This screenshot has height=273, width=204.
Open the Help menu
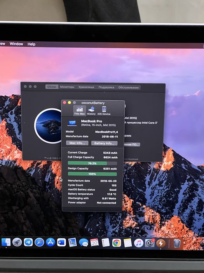tap(31, 44)
